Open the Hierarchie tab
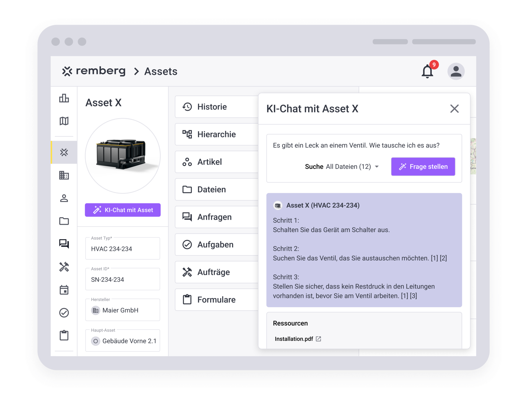This screenshot has width=527, height=395. 217,134
